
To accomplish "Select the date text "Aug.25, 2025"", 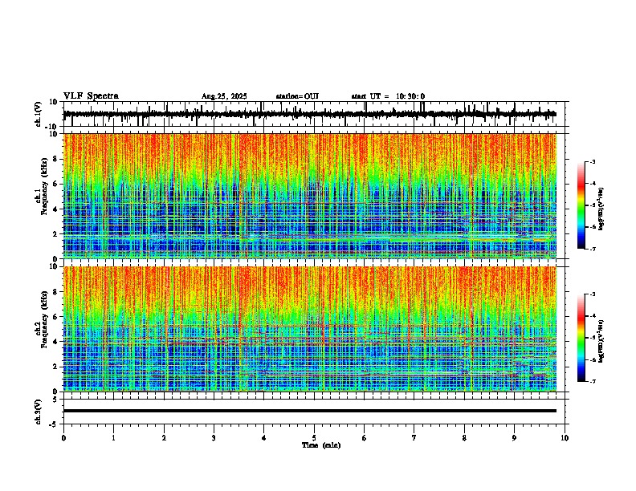I will (224, 96).
